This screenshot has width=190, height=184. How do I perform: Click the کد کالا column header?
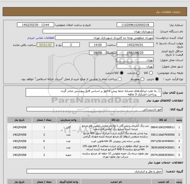[x=163, y=120]
